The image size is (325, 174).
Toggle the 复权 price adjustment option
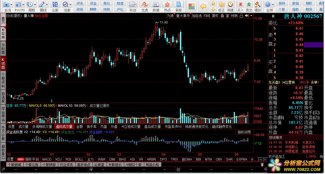(x=215, y=16)
